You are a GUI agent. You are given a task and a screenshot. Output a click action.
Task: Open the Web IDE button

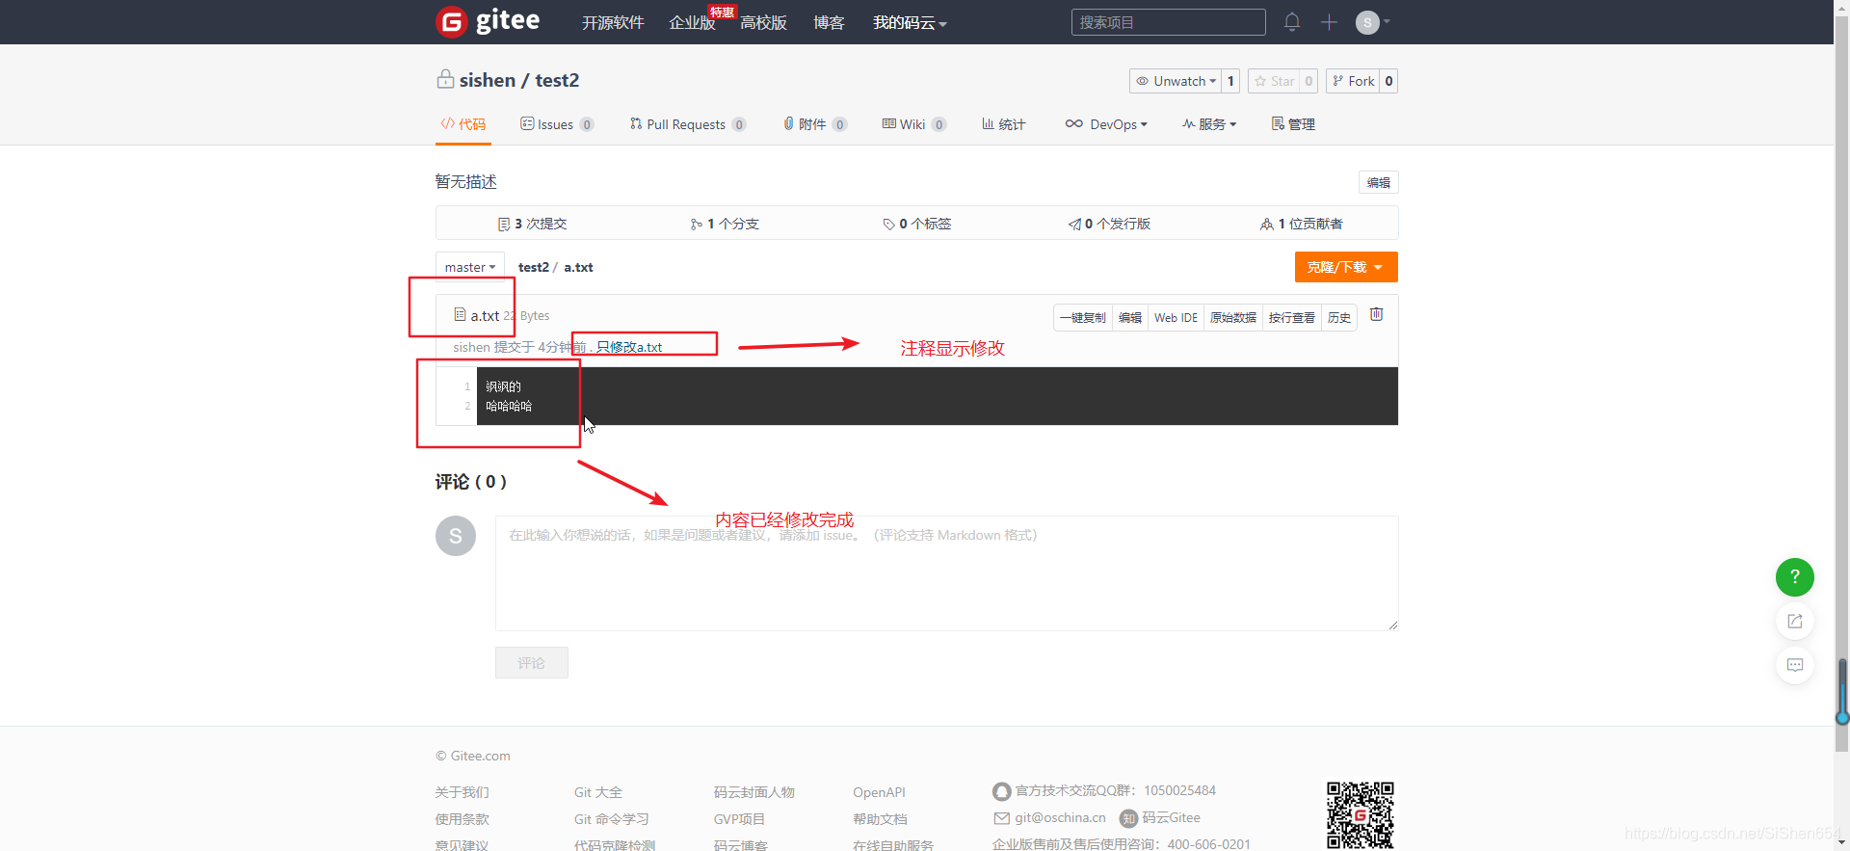coord(1176,317)
